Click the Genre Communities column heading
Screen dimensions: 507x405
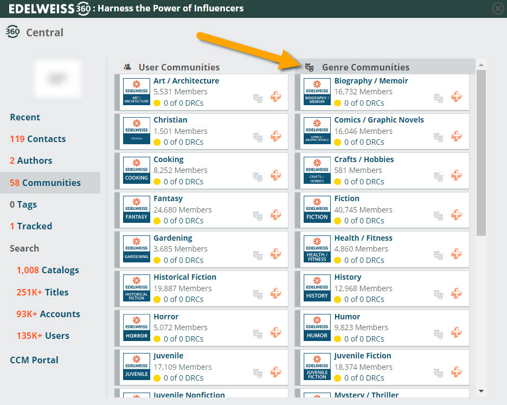[x=365, y=67]
